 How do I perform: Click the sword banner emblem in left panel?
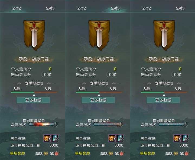(x=34, y=35)
